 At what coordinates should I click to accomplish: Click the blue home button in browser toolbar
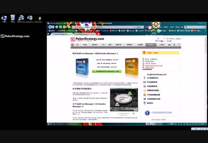click(x=61, y=27)
